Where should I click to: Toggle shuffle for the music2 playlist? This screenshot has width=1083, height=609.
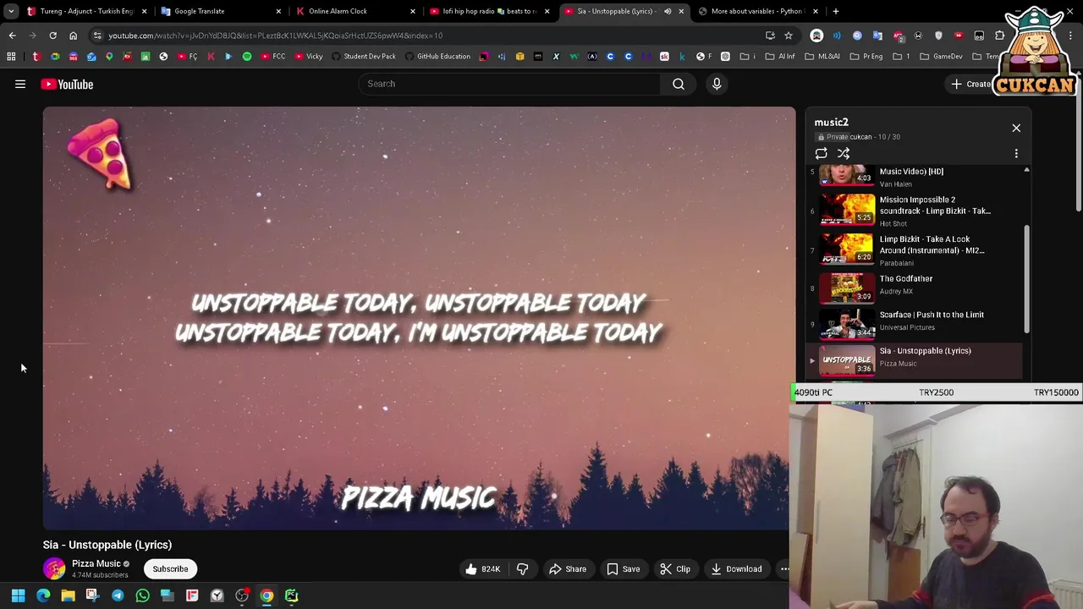(844, 153)
